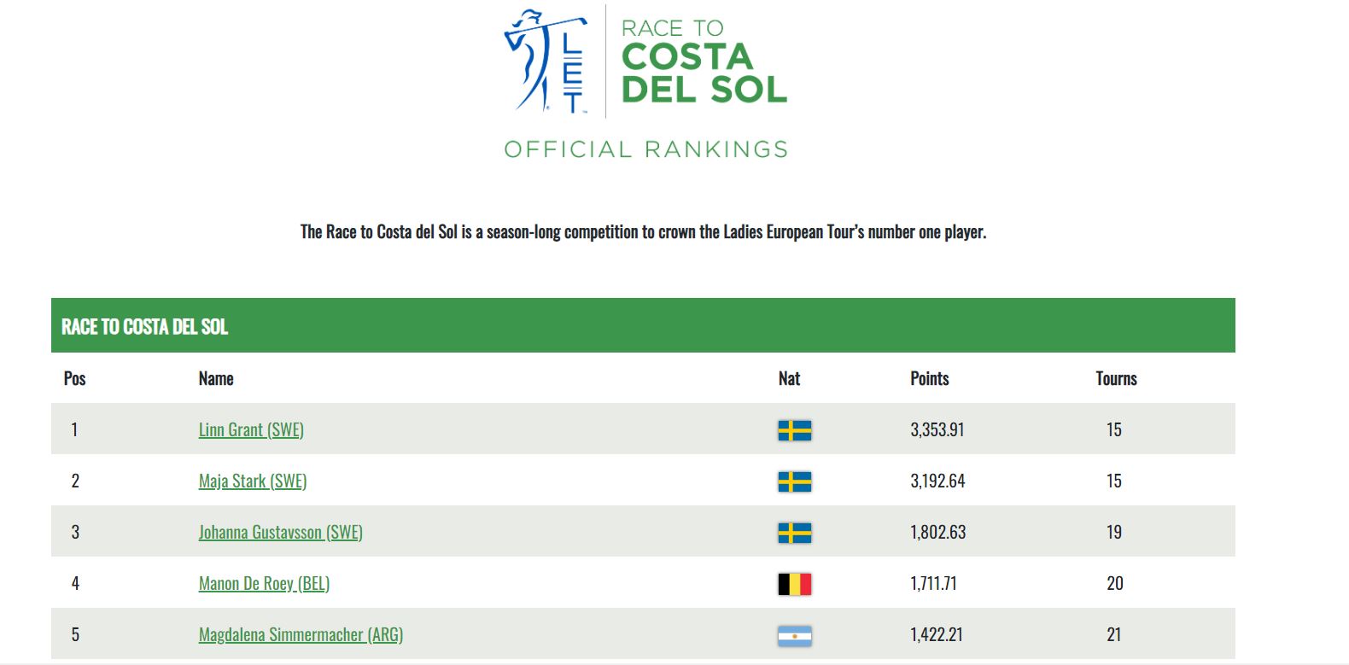Click the Belgian flag icon

pyautogui.click(x=795, y=584)
